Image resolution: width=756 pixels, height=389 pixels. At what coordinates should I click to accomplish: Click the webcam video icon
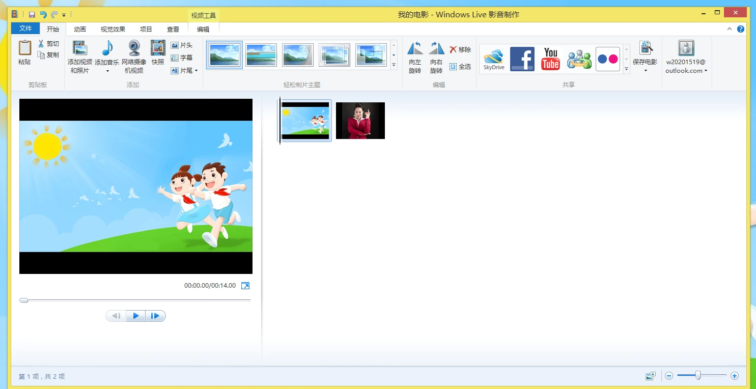click(134, 49)
